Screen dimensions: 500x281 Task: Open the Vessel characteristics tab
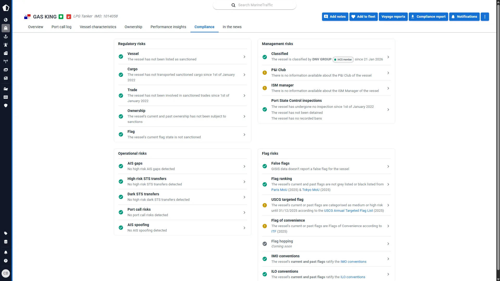coord(98,27)
